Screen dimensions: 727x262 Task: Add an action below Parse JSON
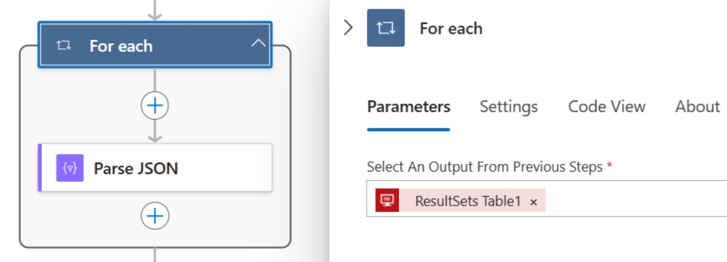point(155,217)
